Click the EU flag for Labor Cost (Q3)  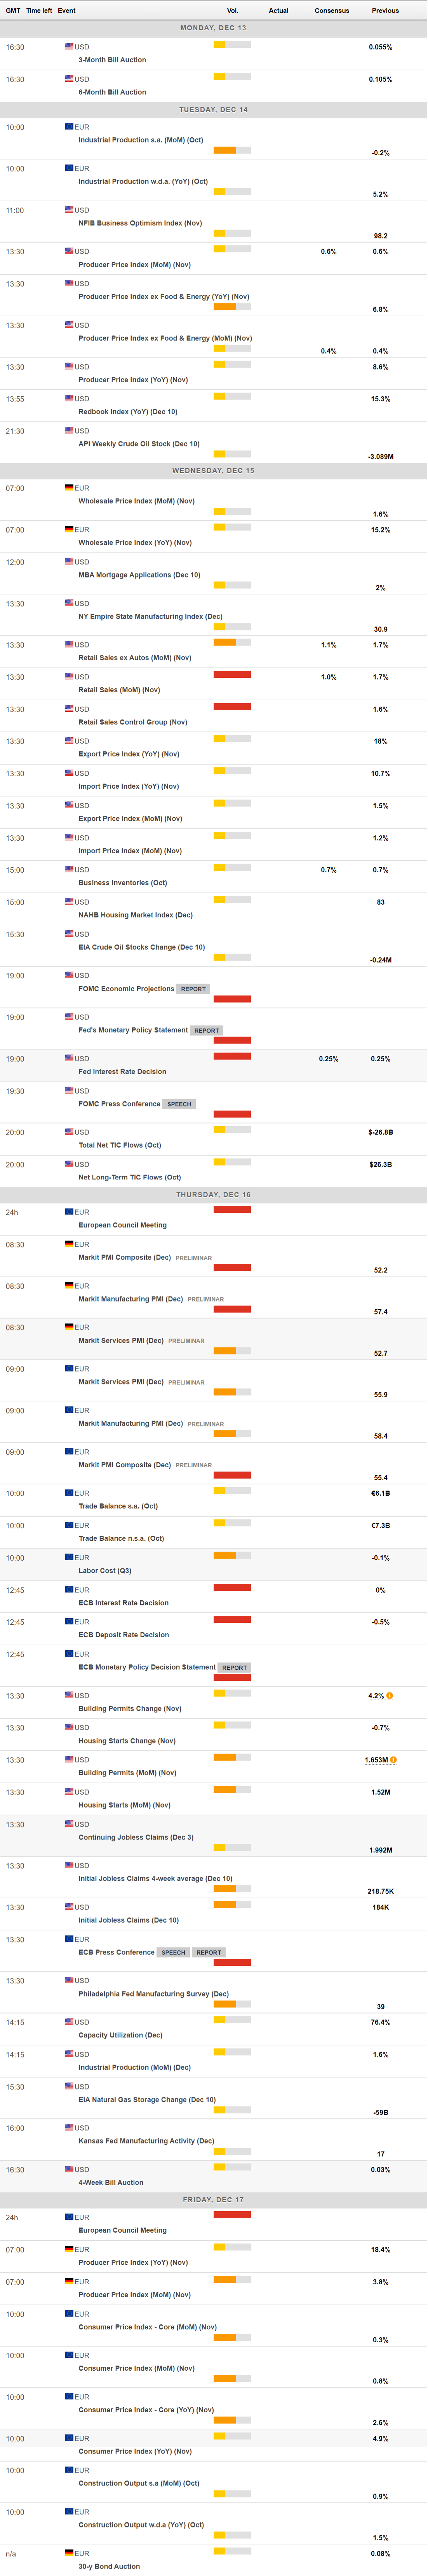(x=70, y=1557)
